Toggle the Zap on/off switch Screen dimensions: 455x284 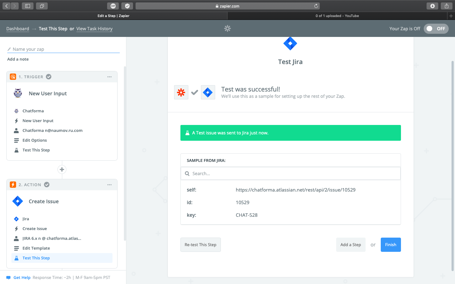[x=436, y=29]
